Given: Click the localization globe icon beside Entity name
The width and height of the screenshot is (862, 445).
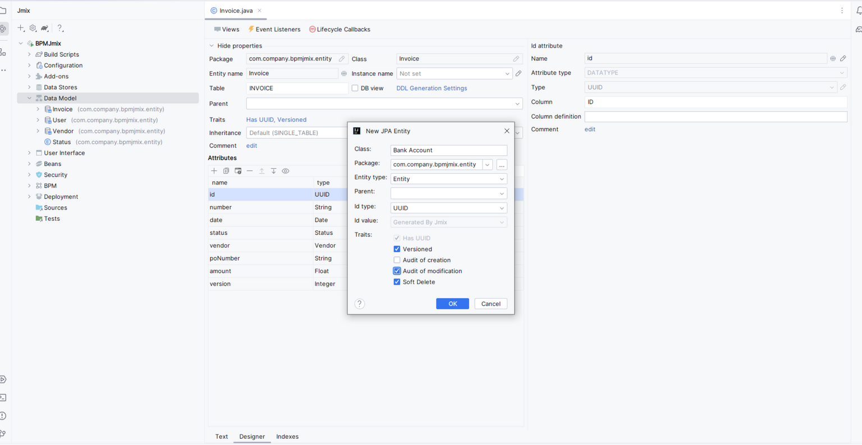Looking at the screenshot, I should tap(344, 73).
